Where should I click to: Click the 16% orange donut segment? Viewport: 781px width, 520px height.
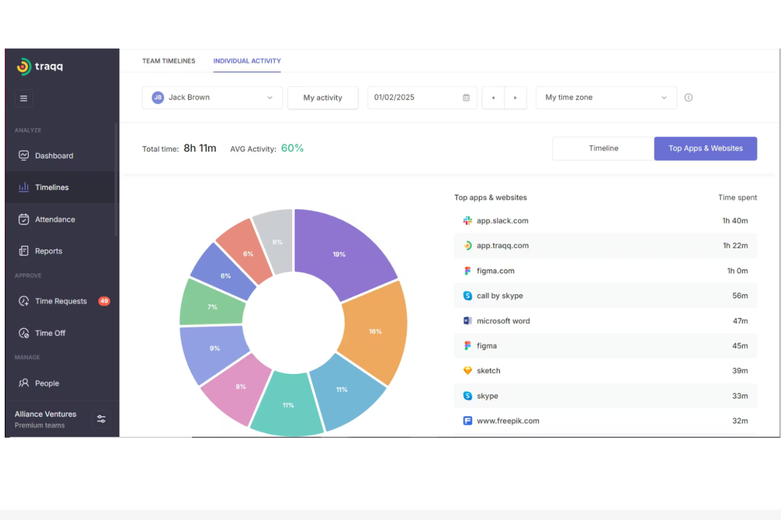376,332
